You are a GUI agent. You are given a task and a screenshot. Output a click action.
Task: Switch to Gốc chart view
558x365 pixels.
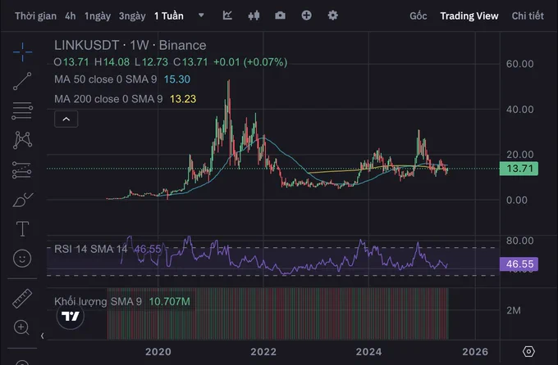tap(418, 16)
